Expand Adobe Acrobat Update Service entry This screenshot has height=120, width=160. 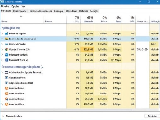2,72
